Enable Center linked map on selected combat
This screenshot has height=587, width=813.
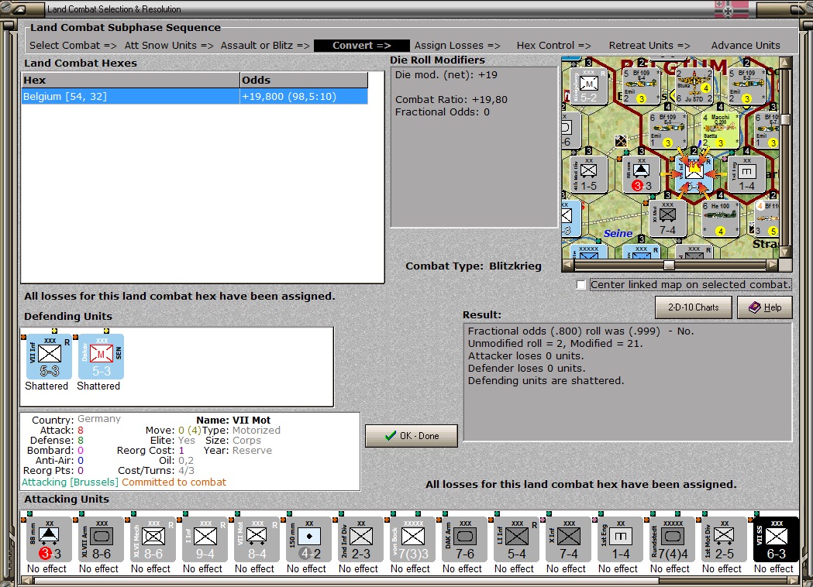pyautogui.click(x=581, y=285)
